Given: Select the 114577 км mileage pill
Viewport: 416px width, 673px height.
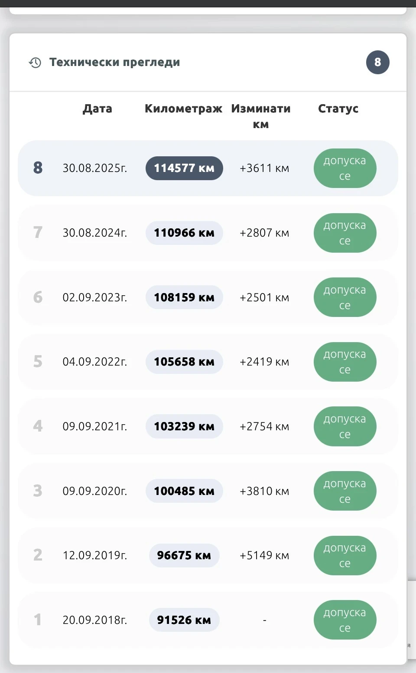Looking at the screenshot, I should (184, 168).
